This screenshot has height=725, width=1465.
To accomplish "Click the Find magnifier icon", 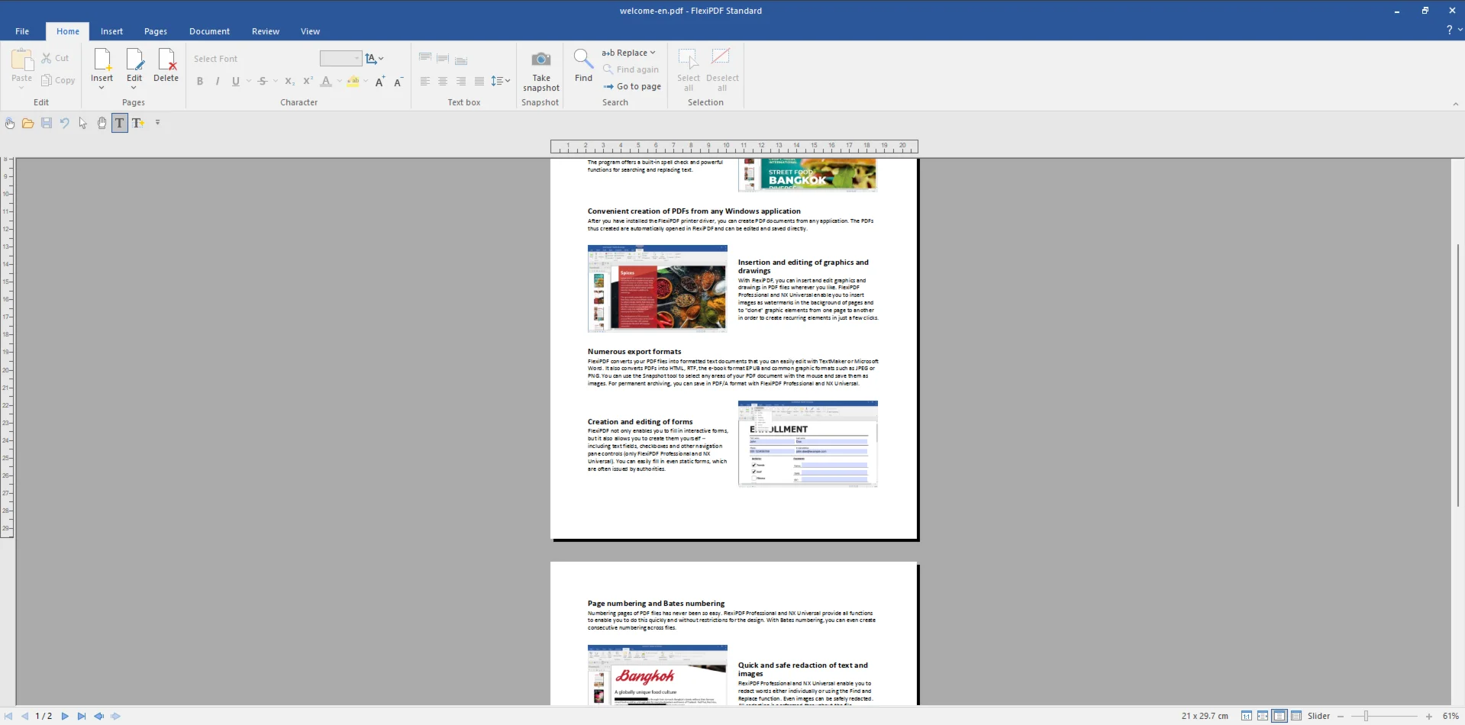I will pyautogui.click(x=582, y=59).
